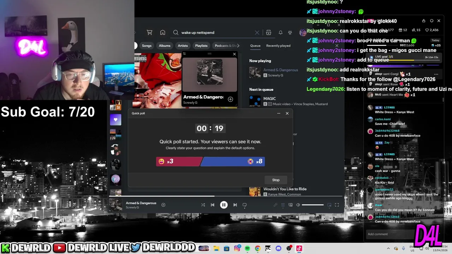The height and width of the screenshot is (254, 452).
Task: Click the new followers icon showing 15
Action: pos(416,30)
